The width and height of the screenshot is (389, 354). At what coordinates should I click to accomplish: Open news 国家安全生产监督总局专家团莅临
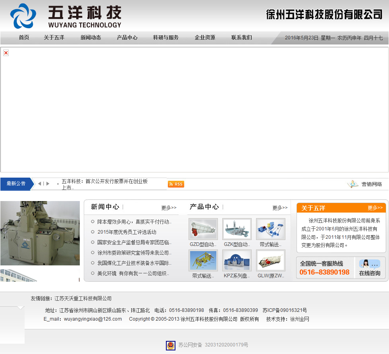click(x=134, y=242)
